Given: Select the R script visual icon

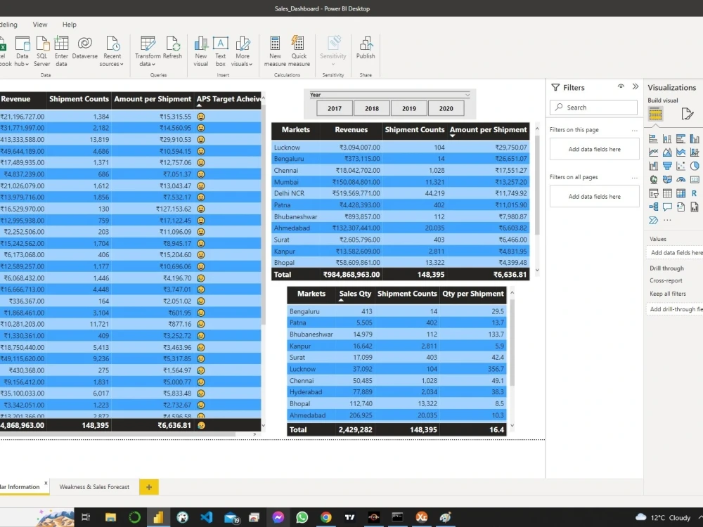Looking at the screenshot, I should click(x=695, y=193).
